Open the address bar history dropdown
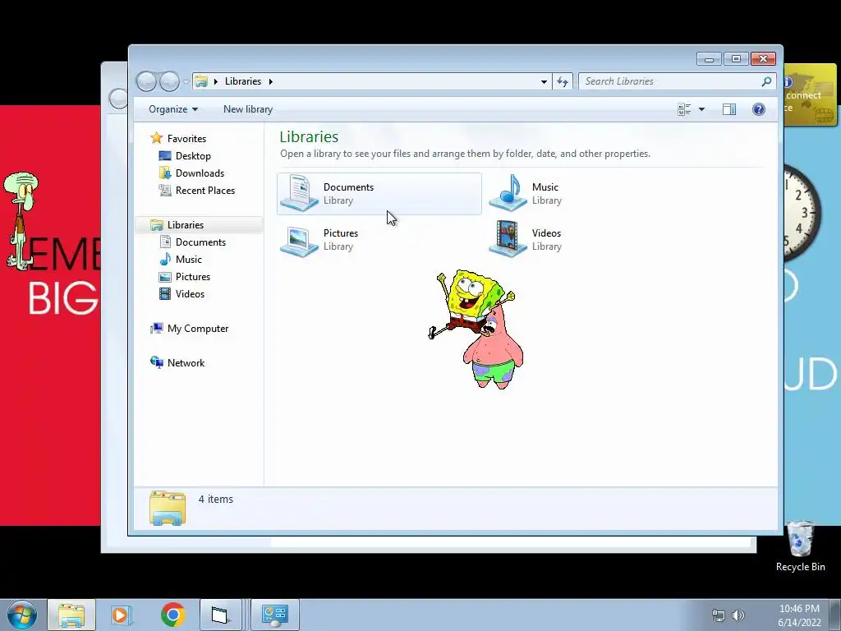This screenshot has height=631, width=841. [544, 81]
